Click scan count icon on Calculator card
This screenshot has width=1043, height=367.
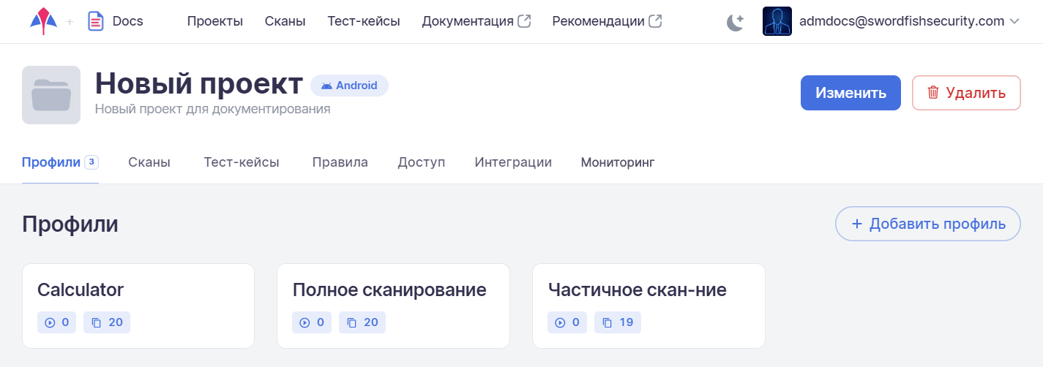tap(51, 322)
